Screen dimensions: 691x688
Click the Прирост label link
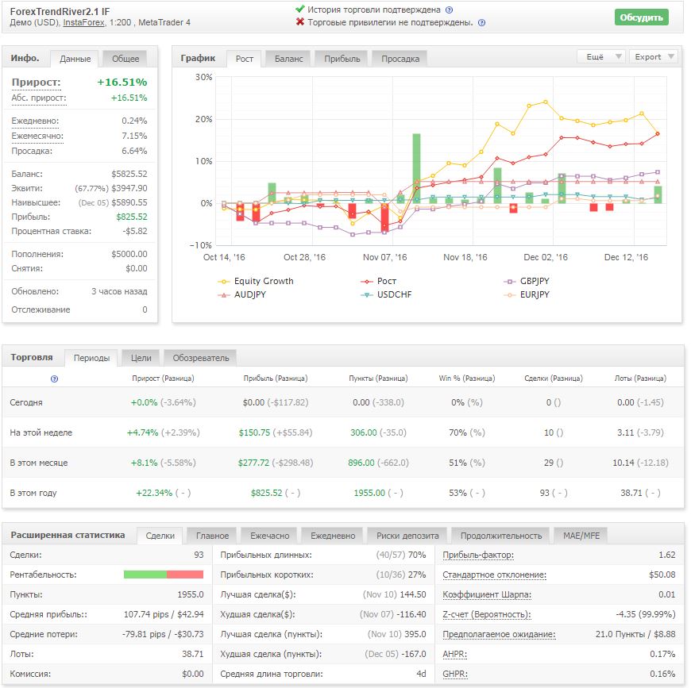point(36,83)
